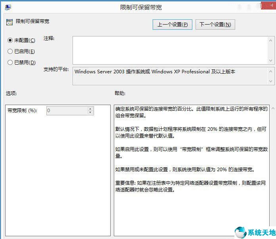This screenshot has width=276, height=239.
Task: Click the 限制可保留带宽 title bar text
Action: pyautogui.click(x=141, y=8)
